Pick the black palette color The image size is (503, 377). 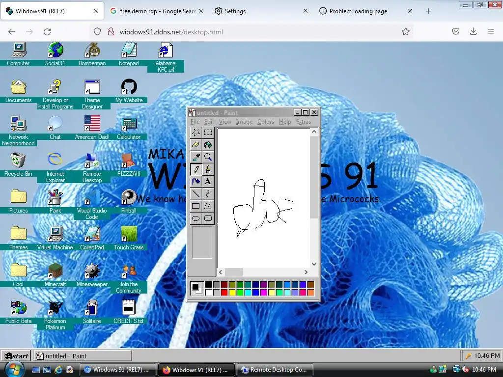(x=208, y=284)
